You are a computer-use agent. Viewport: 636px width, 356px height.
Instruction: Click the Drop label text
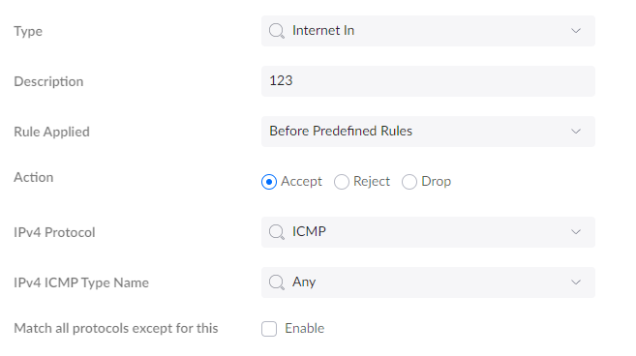pyautogui.click(x=436, y=181)
